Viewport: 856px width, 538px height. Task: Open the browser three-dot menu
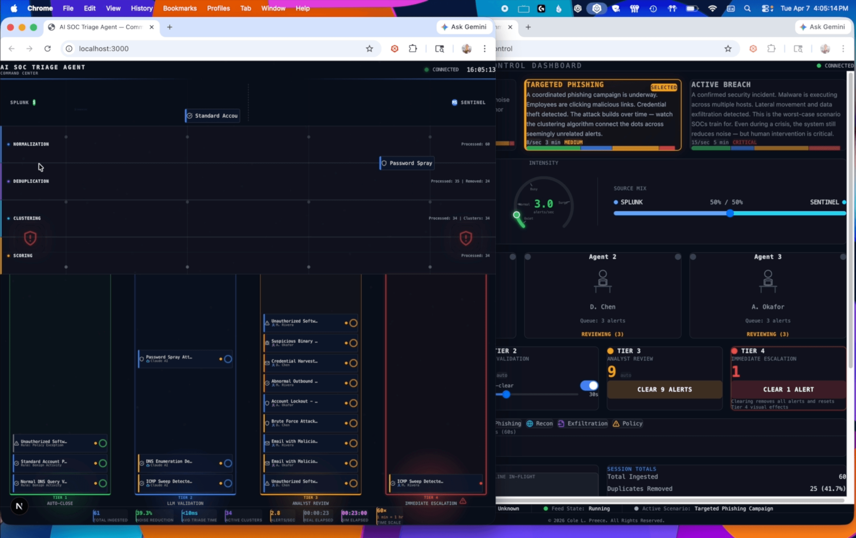(x=484, y=49)
